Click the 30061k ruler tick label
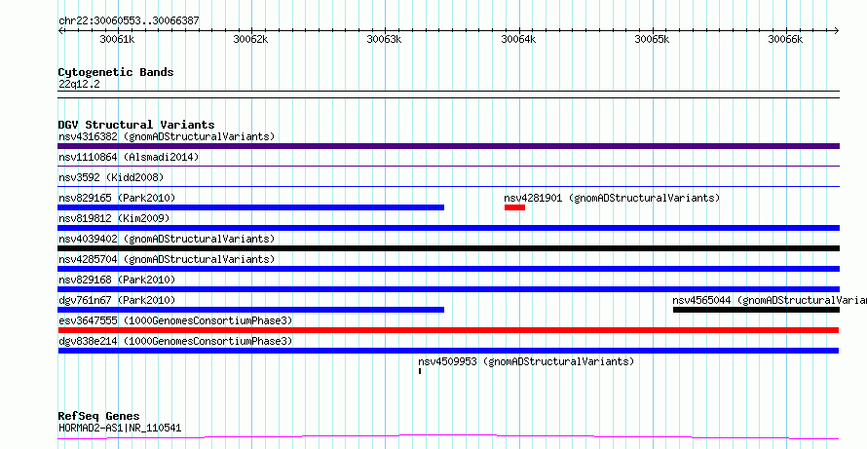The width and height of the screenshot is (867, 449). pos(117,40)
